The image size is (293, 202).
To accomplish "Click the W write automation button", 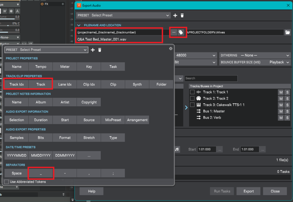I will 5,11.
